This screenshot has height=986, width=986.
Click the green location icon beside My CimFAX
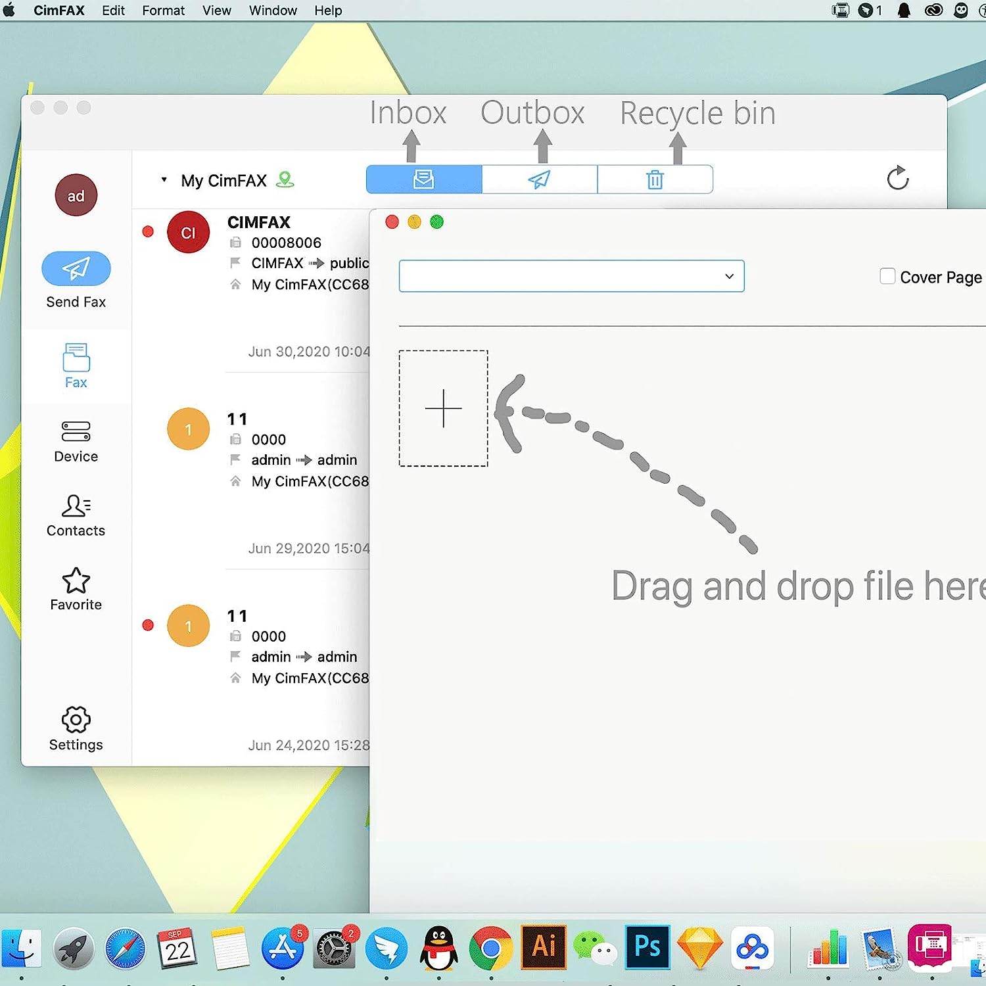click(x=285, y=179)
